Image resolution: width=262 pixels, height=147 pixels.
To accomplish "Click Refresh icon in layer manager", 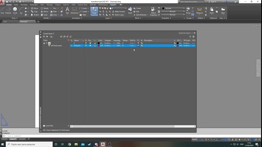I will click(190, 37).
